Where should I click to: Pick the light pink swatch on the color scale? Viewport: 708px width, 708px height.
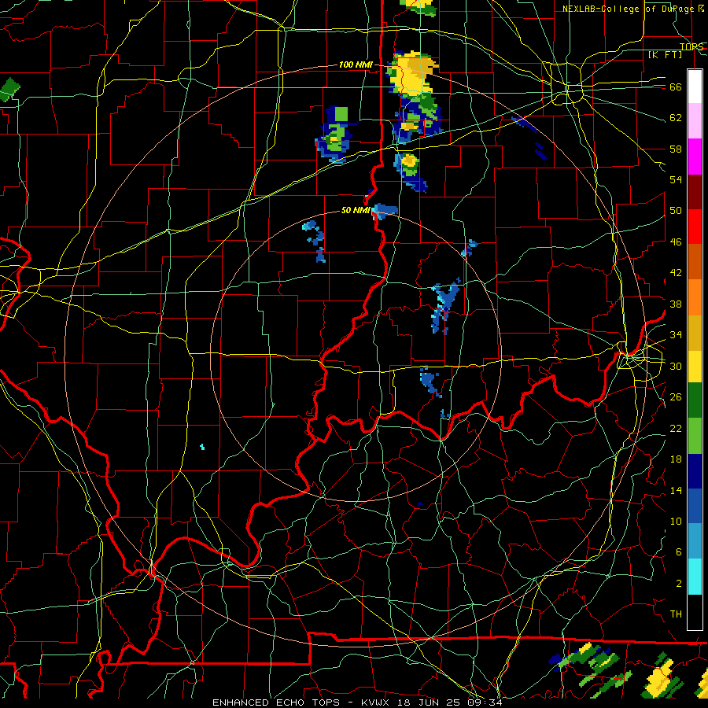(x=695, y=121)
